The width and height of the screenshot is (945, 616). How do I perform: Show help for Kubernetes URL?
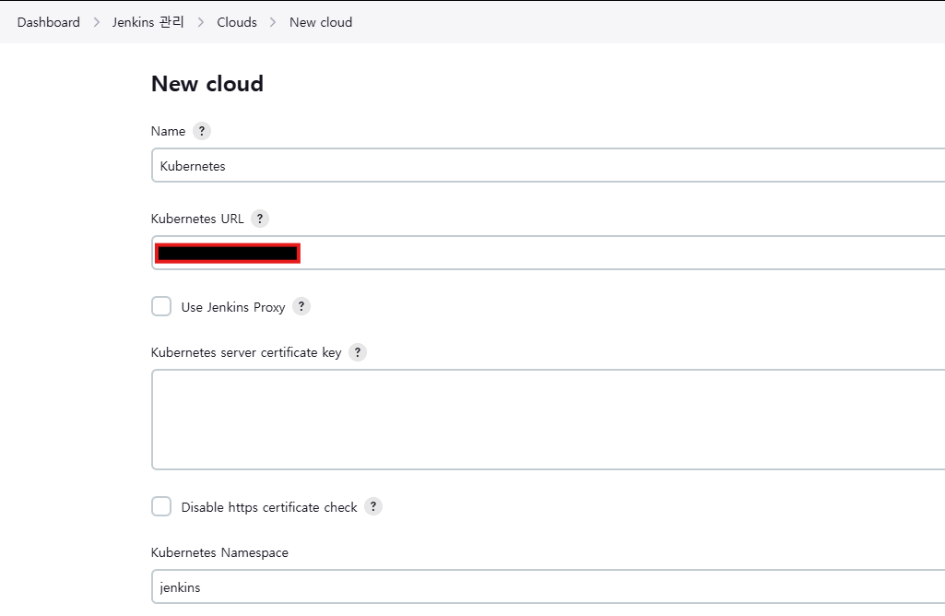(259, 219)
